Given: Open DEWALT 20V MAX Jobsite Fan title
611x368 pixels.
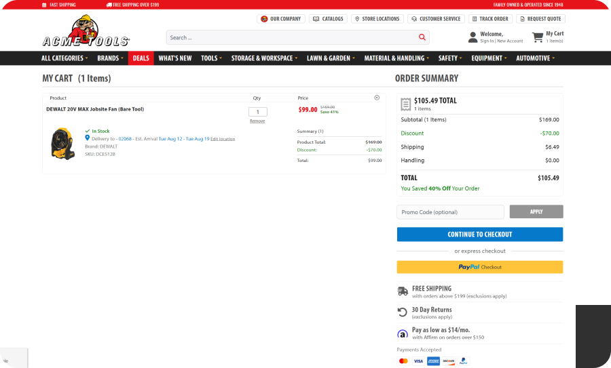Looking at the screenshot, I should coord(95,109).
